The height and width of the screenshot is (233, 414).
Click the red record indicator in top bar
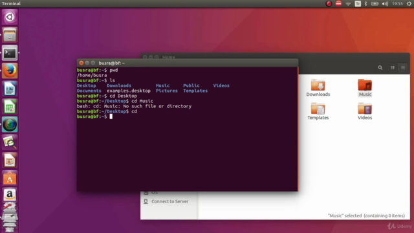pos(329,4)
